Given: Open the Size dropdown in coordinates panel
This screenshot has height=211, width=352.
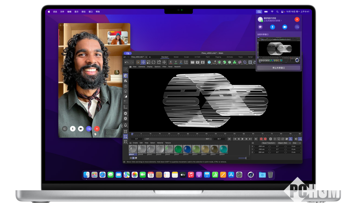Looking at the screenshot, I should (296, 143).
